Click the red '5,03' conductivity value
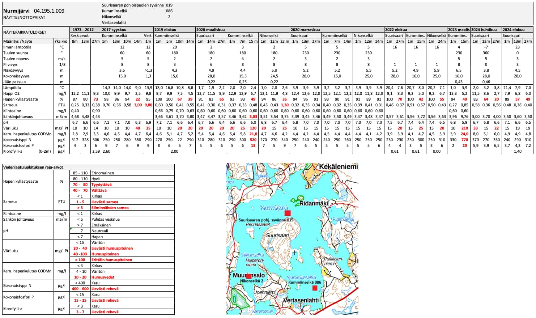 pos(253,116)
